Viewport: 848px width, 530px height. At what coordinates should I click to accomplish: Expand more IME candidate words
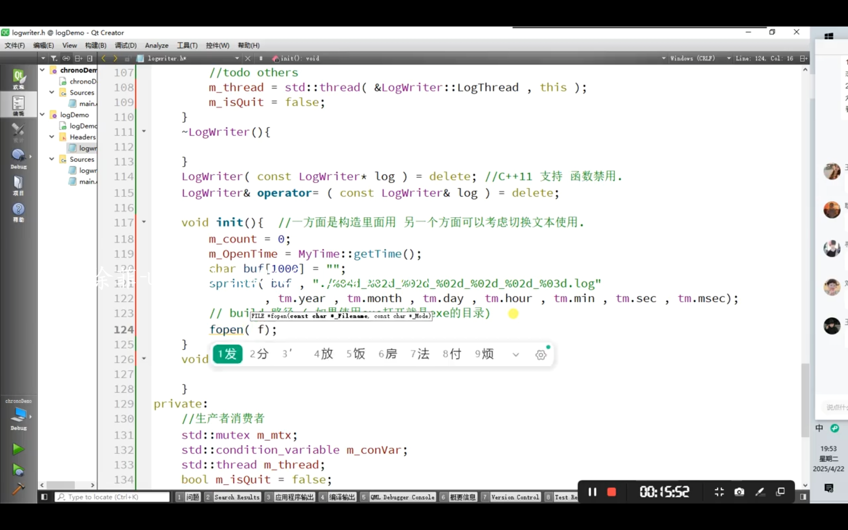pyautogui.click(x=515, y=354)
